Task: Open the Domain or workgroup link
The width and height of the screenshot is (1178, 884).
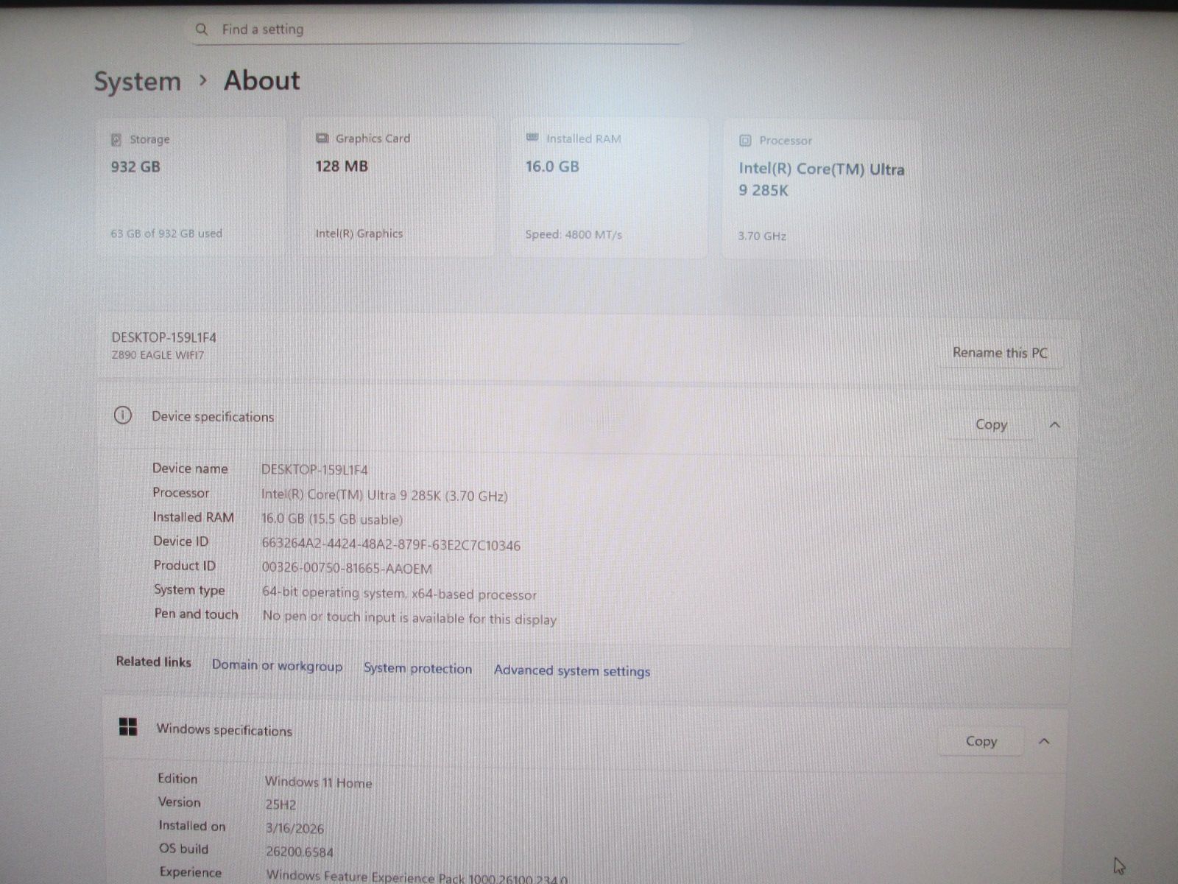Action: click(277, 665)
